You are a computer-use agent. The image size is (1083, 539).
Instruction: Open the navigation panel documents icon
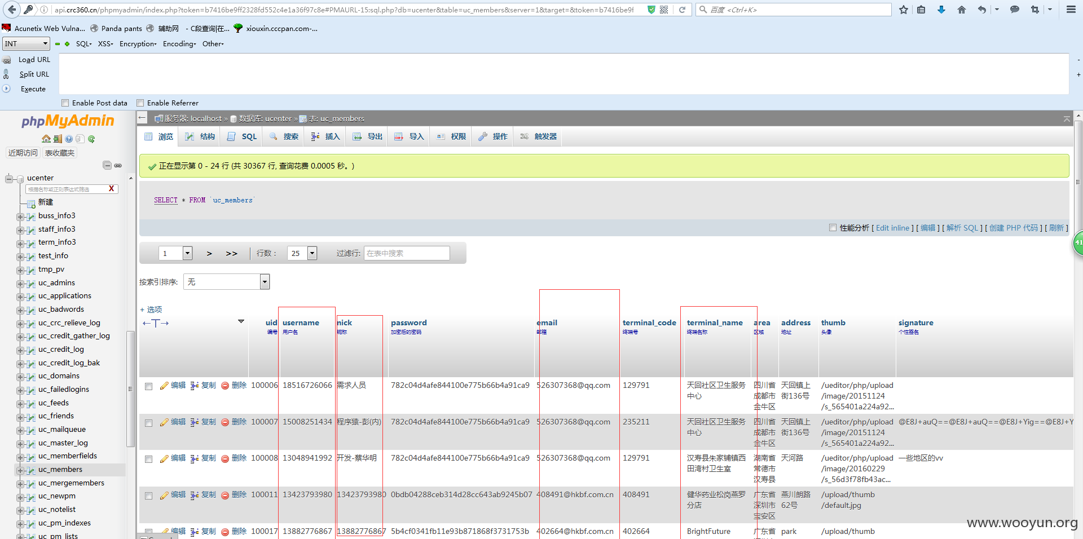coord(80,139)
